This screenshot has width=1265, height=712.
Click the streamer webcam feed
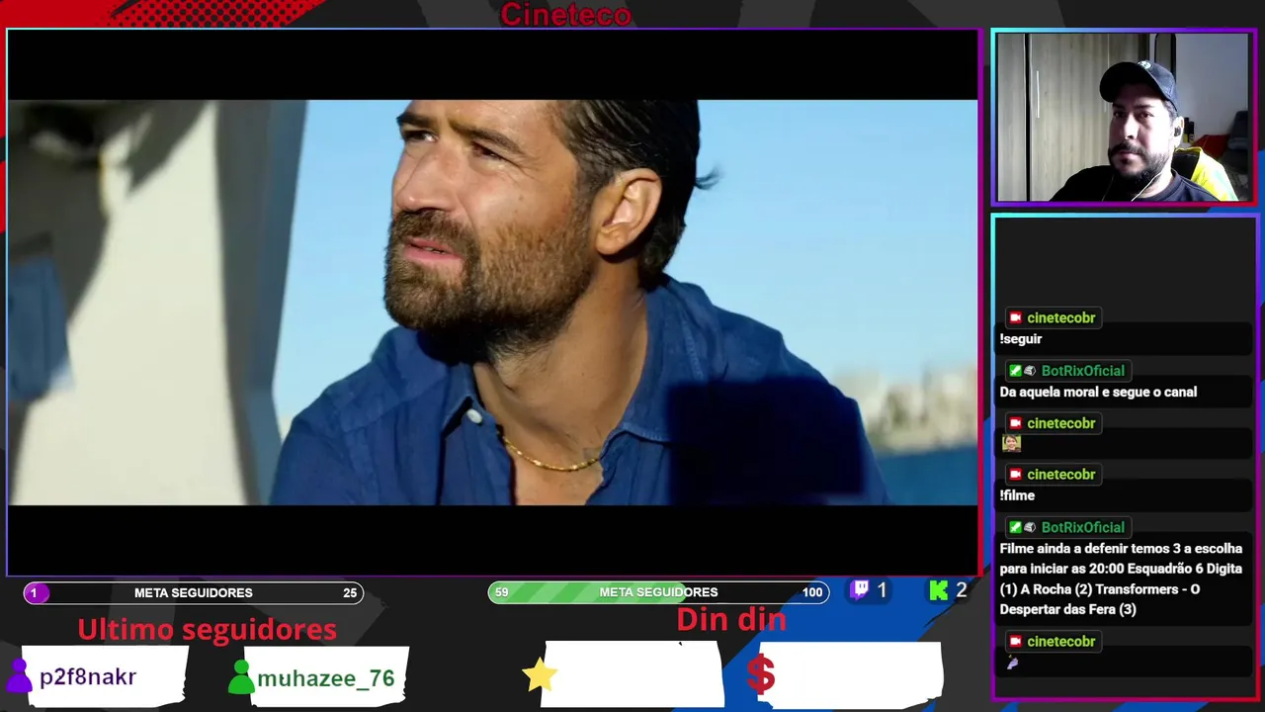click(x=1124, y=118)
